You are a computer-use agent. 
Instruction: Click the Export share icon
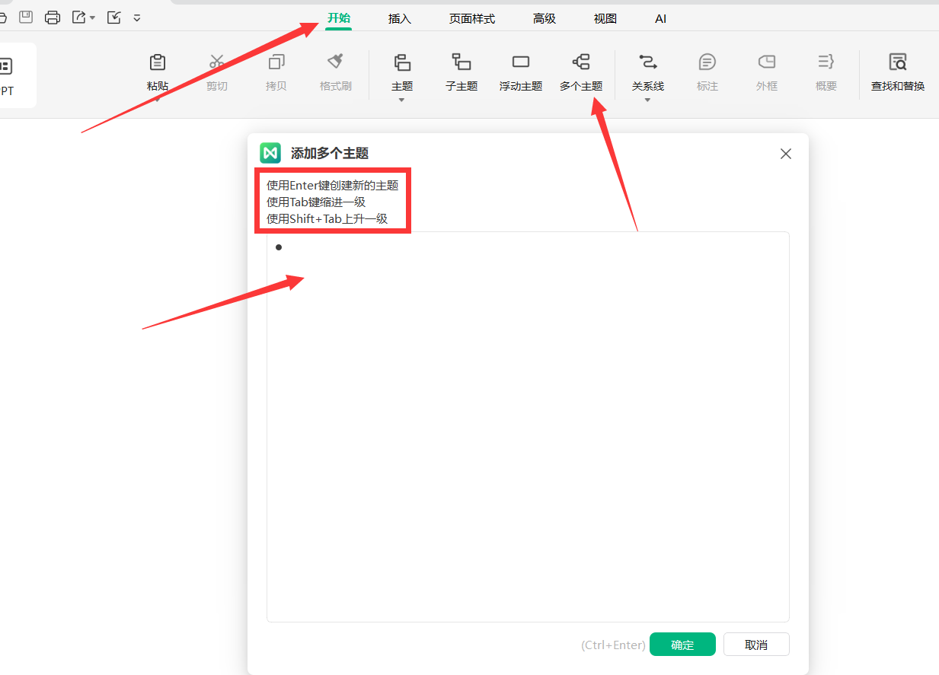tap(78, 17)
